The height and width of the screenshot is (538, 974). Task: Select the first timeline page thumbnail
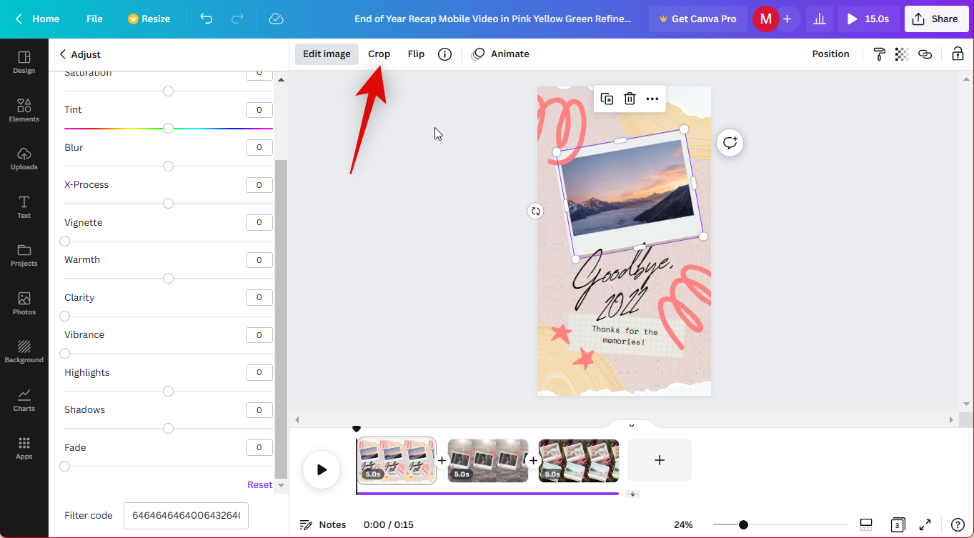tap(397, 461)
